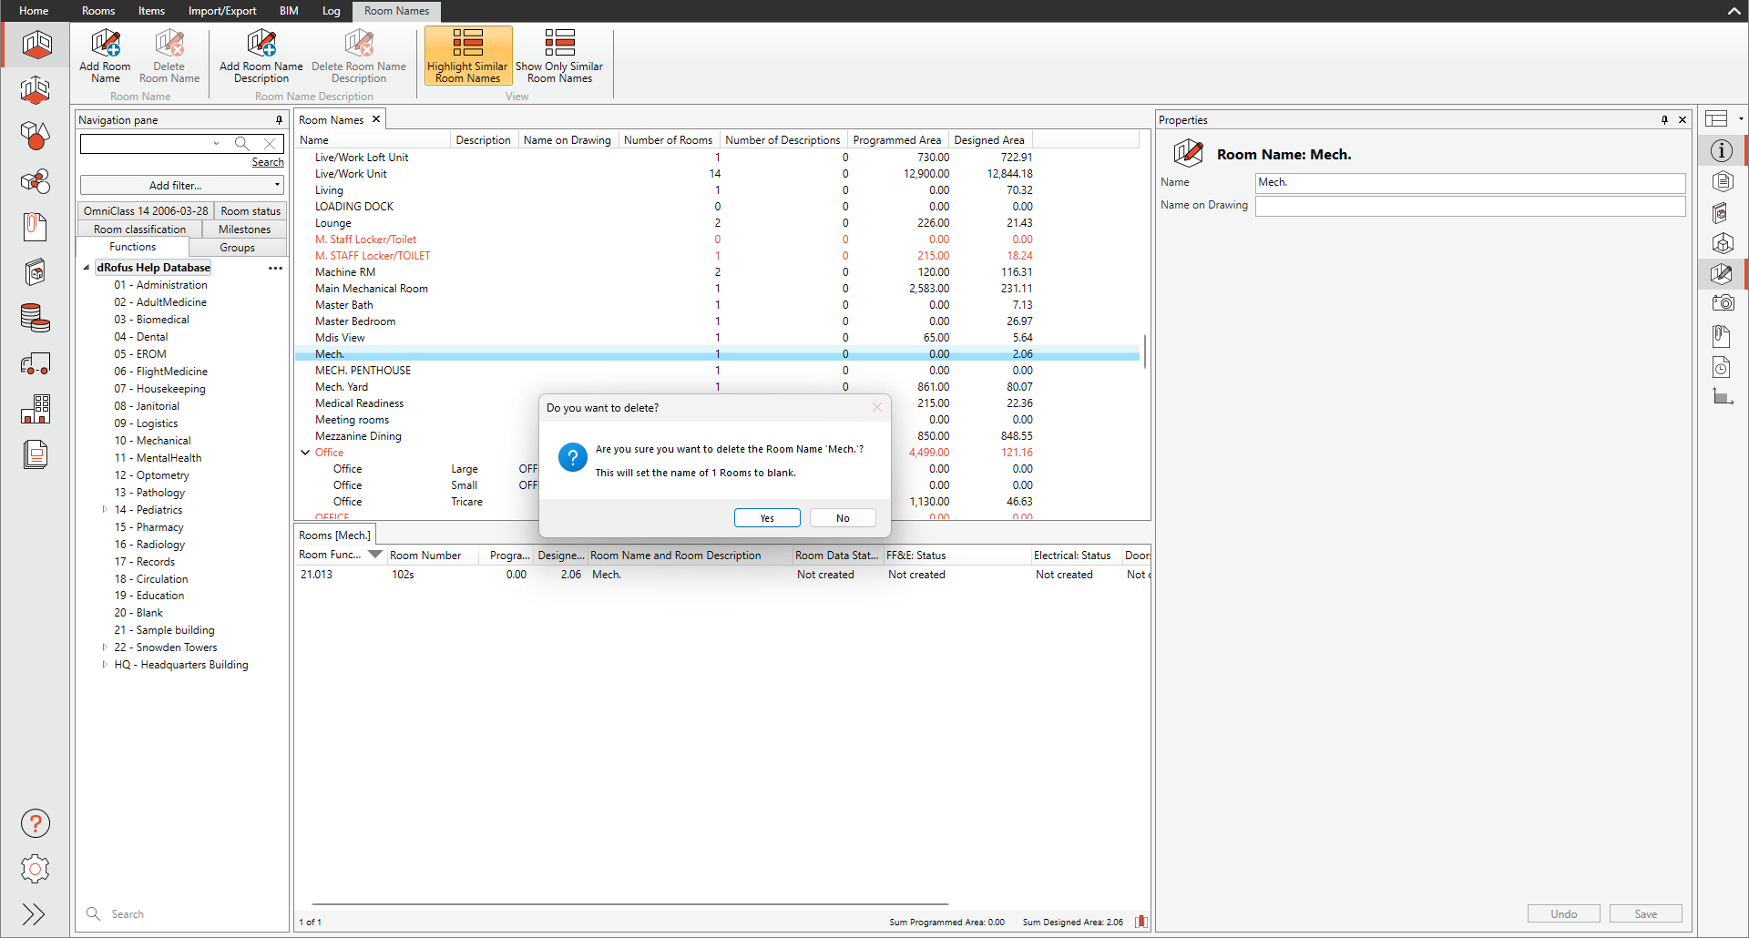Toggle Highlight Similar Room Names view
The image size is (1749, 938).
467,56
